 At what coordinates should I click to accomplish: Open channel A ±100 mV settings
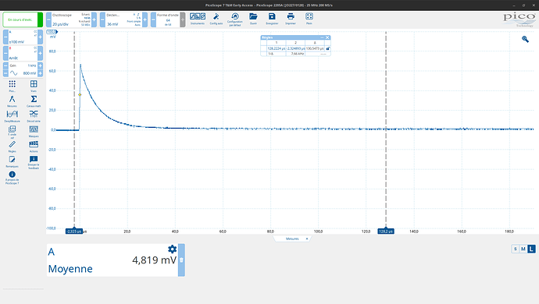pyautogui.click(x=23, y=37)
